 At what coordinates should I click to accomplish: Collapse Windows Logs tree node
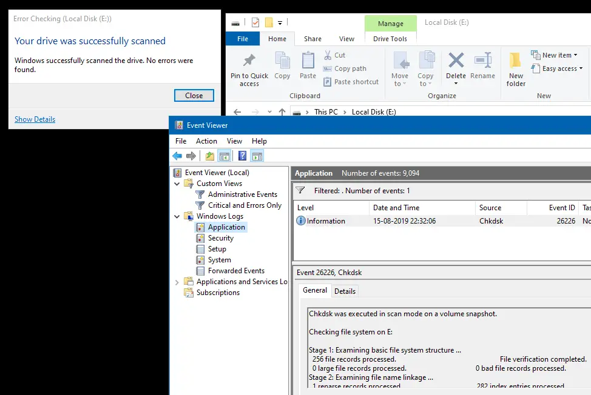(x=177, y=216)
